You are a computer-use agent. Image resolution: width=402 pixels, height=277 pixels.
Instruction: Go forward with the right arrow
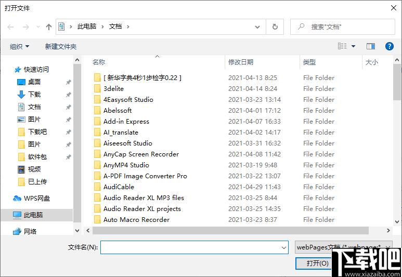[26, 27]
